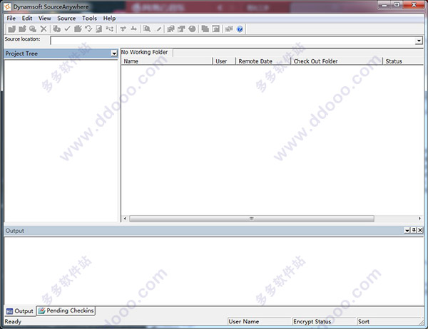The width and height of the screenshot is (428, 329).
Task: Sort by the Status column header
Action: click(x=404, y=61)
